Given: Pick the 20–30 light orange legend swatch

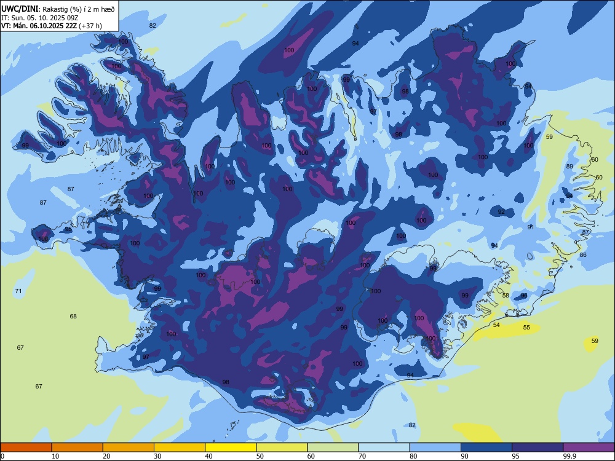Looking at the screenshot, I should [129, 447].
